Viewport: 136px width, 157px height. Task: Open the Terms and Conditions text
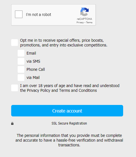[x=78, y=90]
